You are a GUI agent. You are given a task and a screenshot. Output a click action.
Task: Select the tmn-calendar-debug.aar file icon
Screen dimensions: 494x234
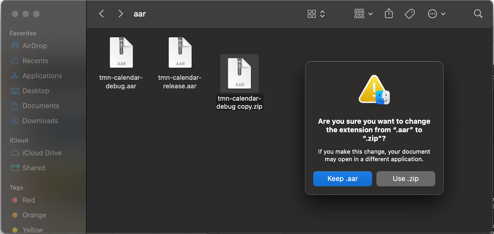121,52
